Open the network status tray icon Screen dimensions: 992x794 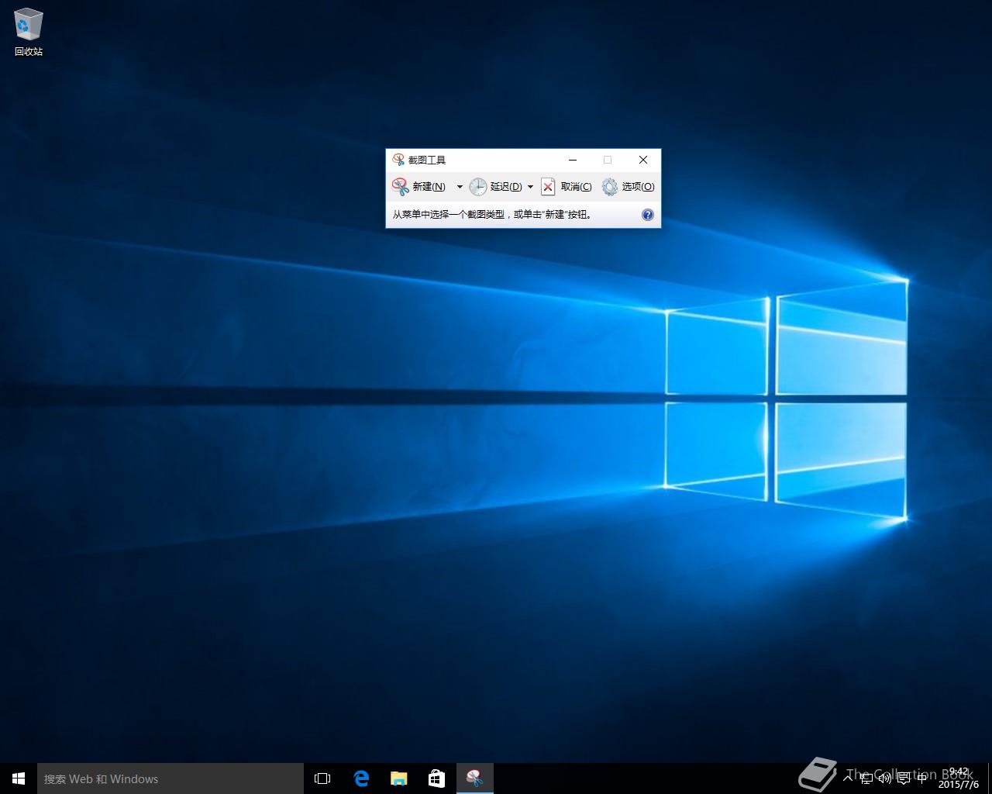tap(866, 778)
